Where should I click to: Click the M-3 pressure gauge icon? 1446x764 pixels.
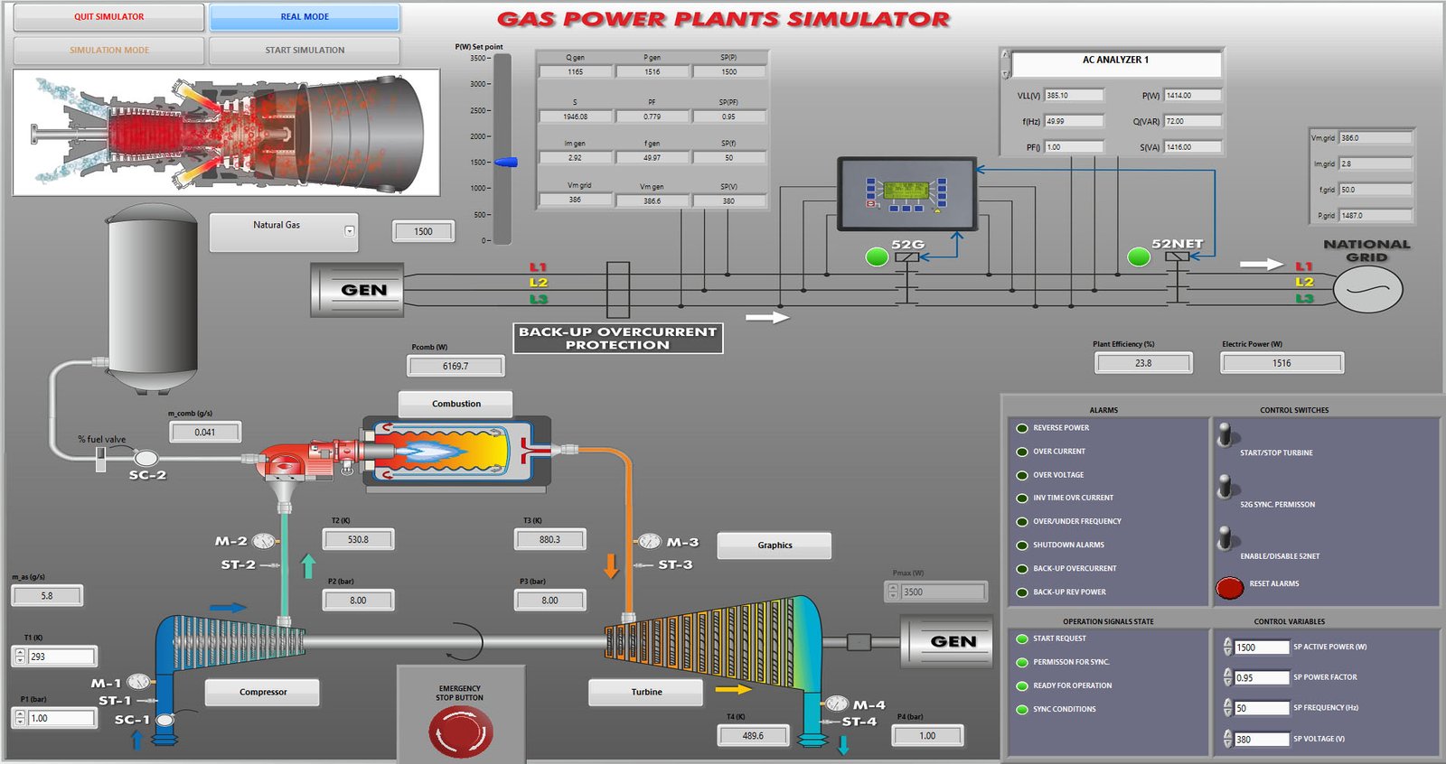(650, 542)
